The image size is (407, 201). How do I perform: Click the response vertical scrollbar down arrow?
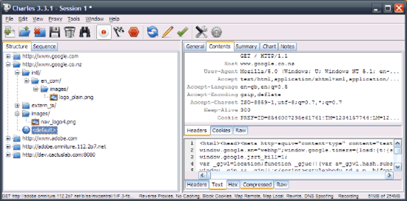pyautogui.click(x=397, y=167)
